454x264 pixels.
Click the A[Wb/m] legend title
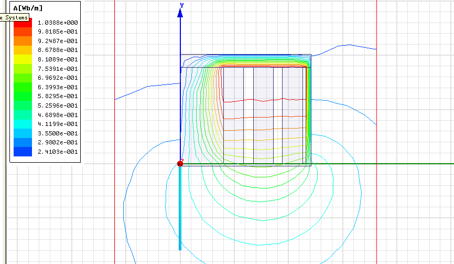(28, 8)
